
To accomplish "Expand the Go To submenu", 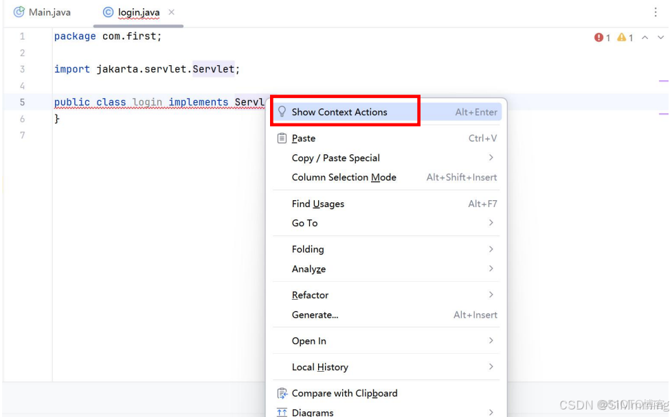I will click(304, 223).
